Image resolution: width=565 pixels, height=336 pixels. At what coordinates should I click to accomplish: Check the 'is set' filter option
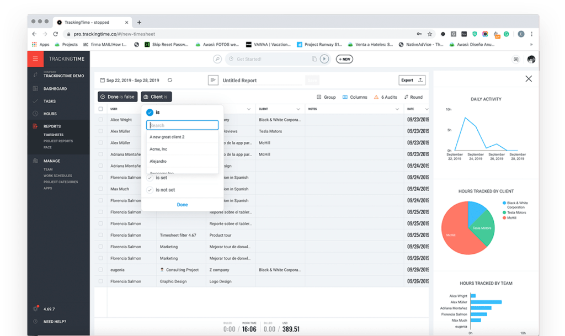[x=150, y=178]
